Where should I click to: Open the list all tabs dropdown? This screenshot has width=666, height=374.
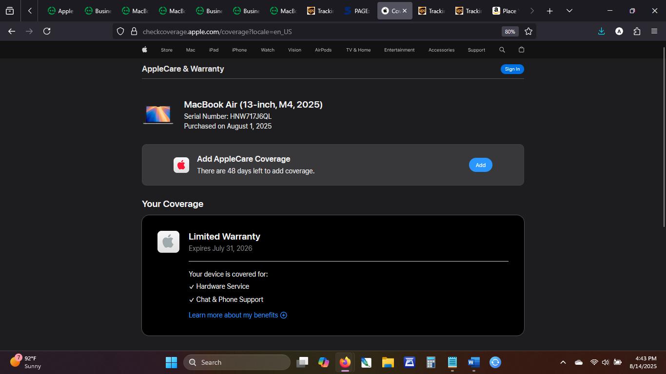(569, 11)
